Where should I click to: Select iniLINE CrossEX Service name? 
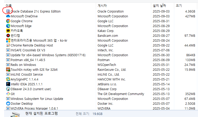pyautogui.click(x=27, y=74)
